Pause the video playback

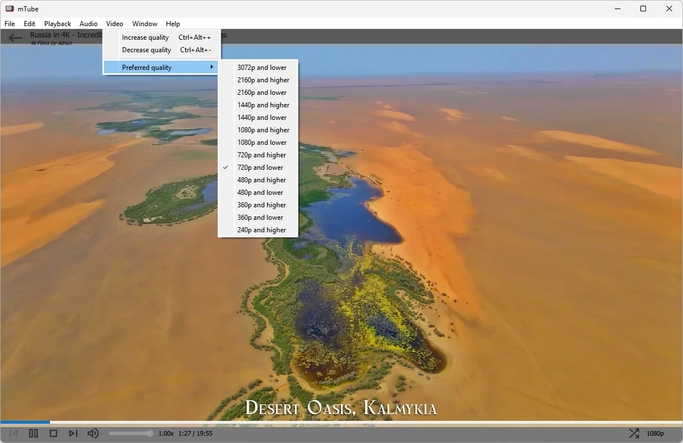pos(34,433)
